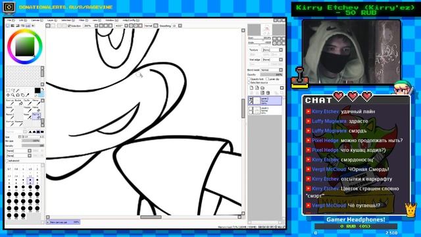421x237 pixels.
Task: Swap foreground and background colors arrow
Action: click(42, 90)
